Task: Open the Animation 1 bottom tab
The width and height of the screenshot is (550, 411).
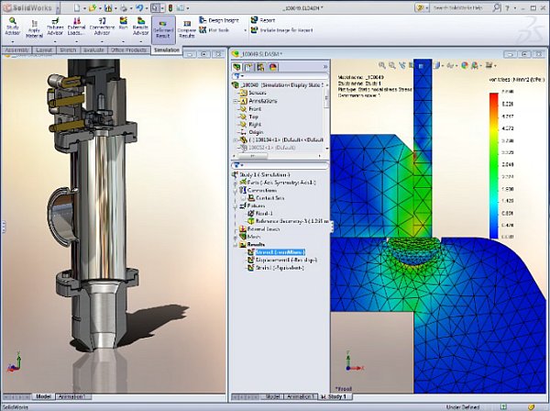Action: click(302, 396)
